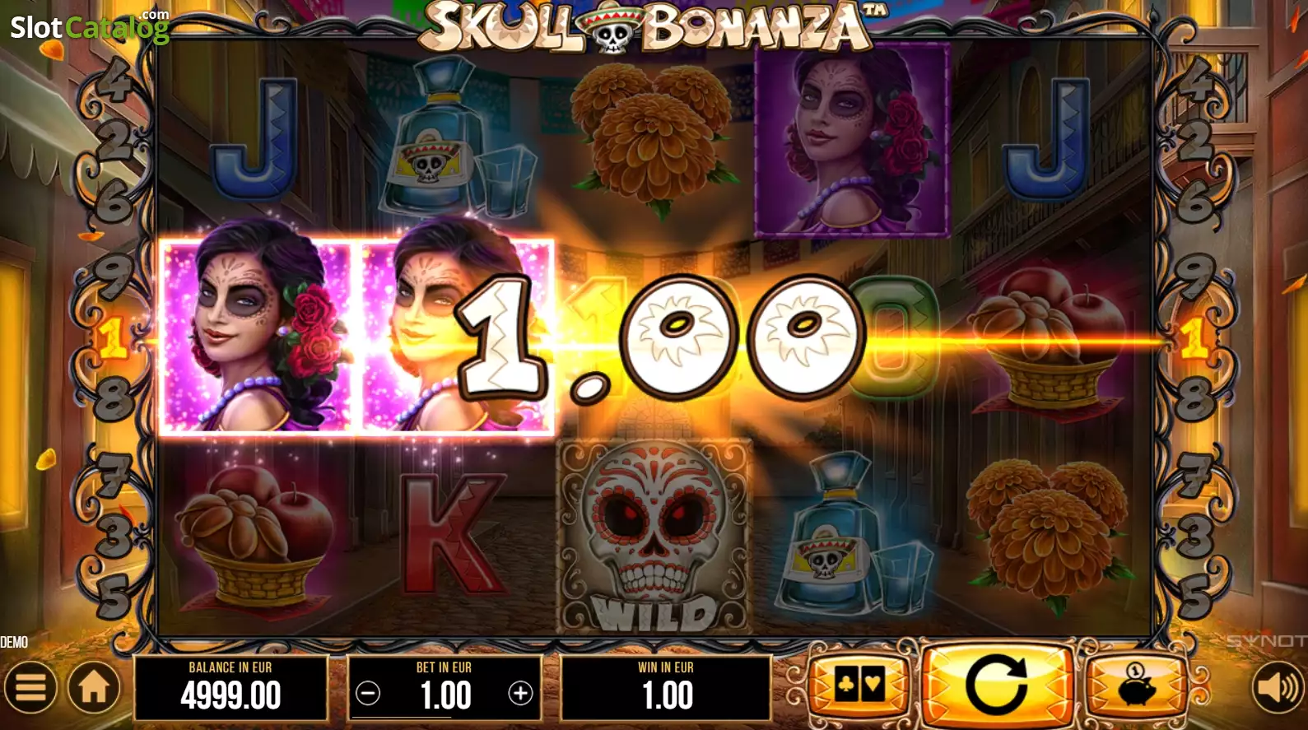Viewport: 1308px width, 730px height.
Task: Click the Balance in EUR display
Action: [x=230, y=688]
